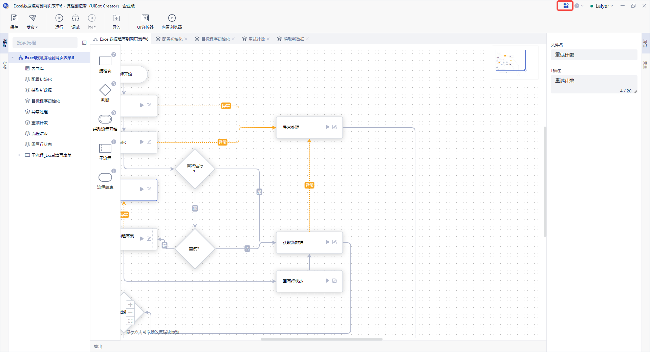Run the flow with 运行 button
This screenshot has width=650, height=352.
[x=59, y=22]
